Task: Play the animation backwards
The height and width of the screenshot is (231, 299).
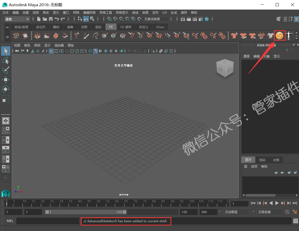Action: click(271, 203)
